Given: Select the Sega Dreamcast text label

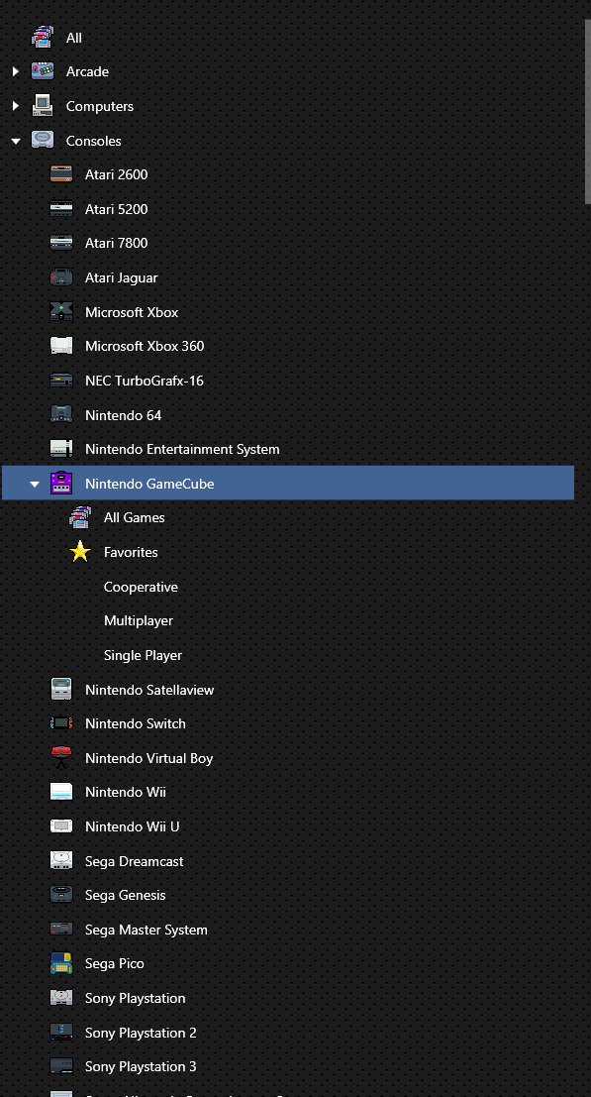Looking at the screenshot, I should click(134, 861).
